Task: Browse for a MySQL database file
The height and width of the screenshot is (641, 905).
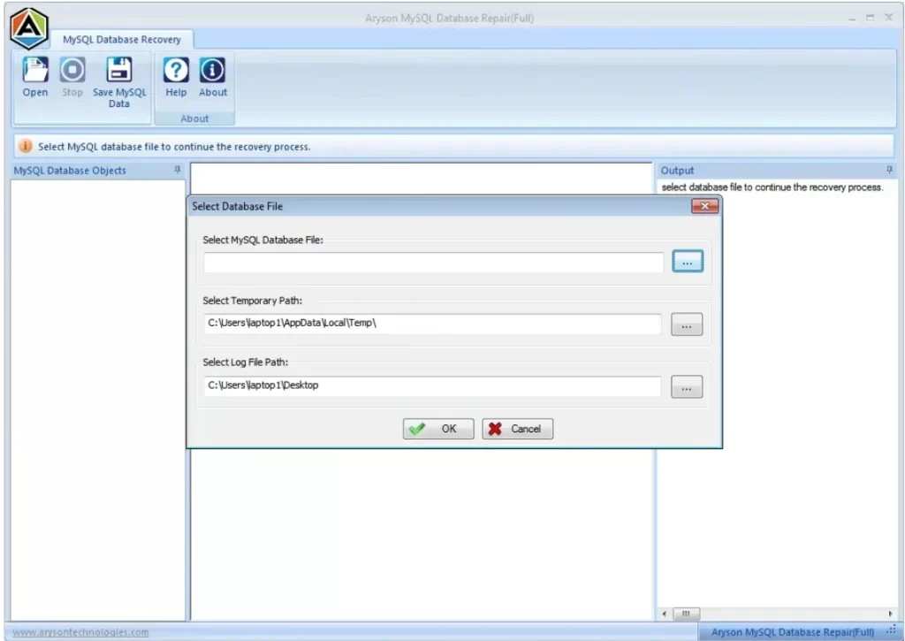Action: pyautogui.click(x=688, y=261)
